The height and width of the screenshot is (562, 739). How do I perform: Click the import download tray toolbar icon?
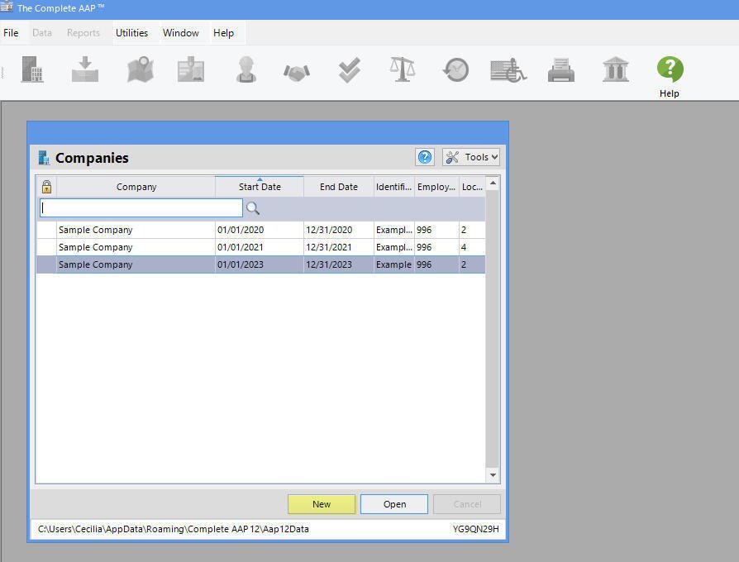85,69
